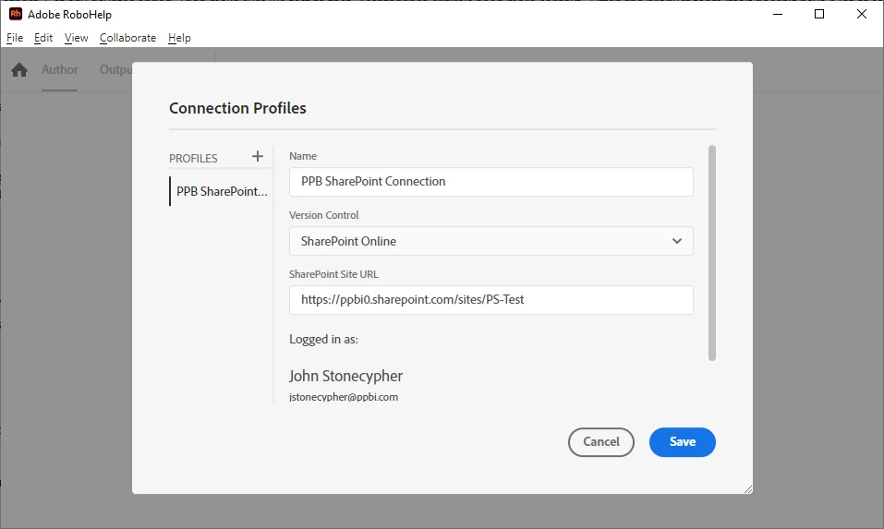Click the Home icon in the toolbar
The width and height of the screenshot is (884, 529).
(19, 70)
